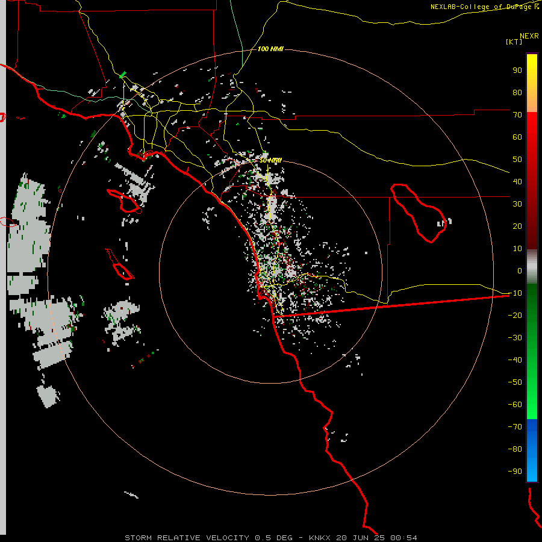Click the -50 tick label on scale
This screenshot has width=542, height=542.
coord(515,382)
